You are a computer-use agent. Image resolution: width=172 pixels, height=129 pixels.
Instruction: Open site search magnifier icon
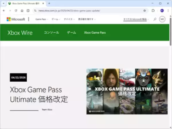[x=155, y=19]
